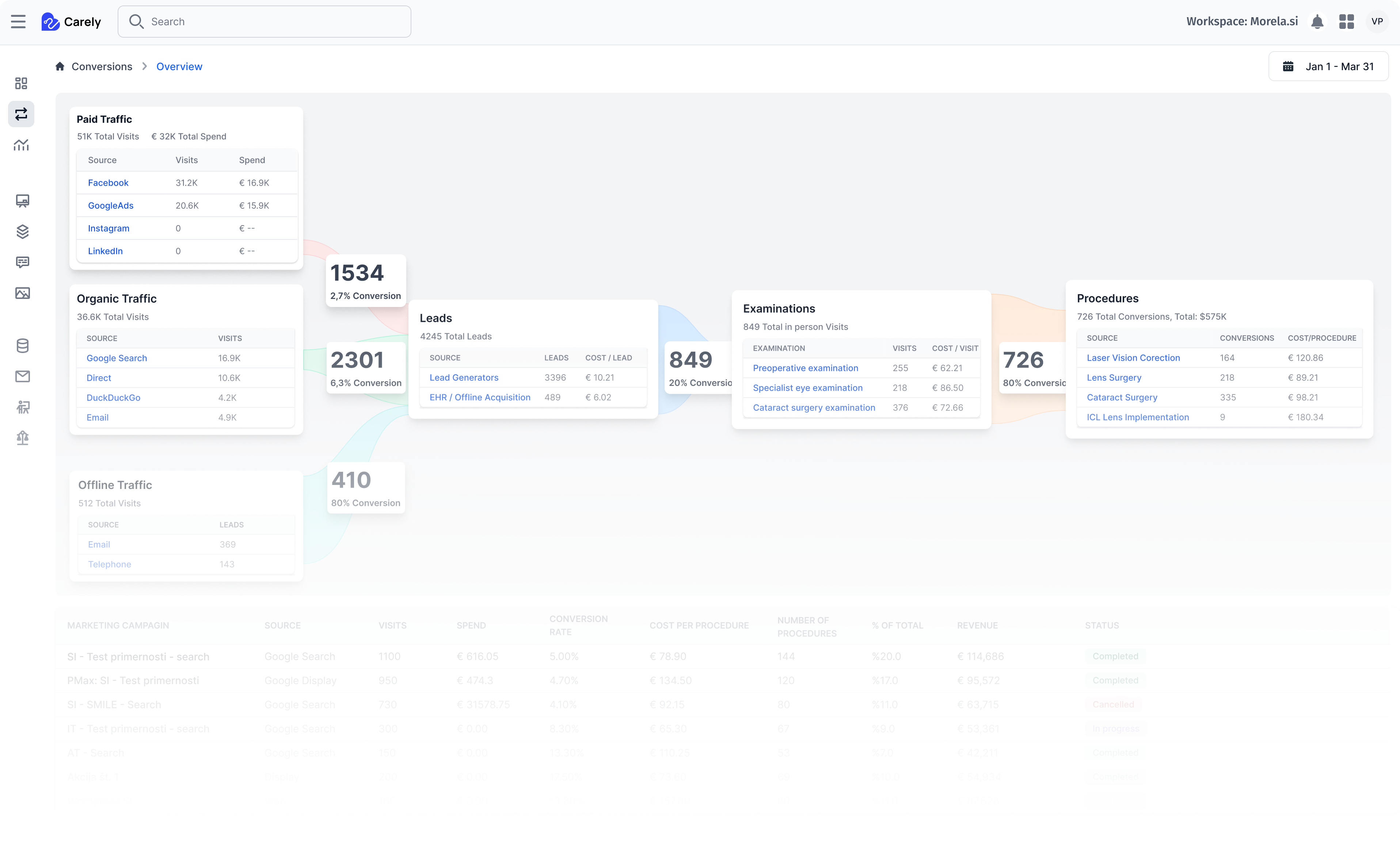Open the Jan 1 - Mar 31 date picker
Viewport: 1400px width, 861px height.
(x=1328, y=67)
